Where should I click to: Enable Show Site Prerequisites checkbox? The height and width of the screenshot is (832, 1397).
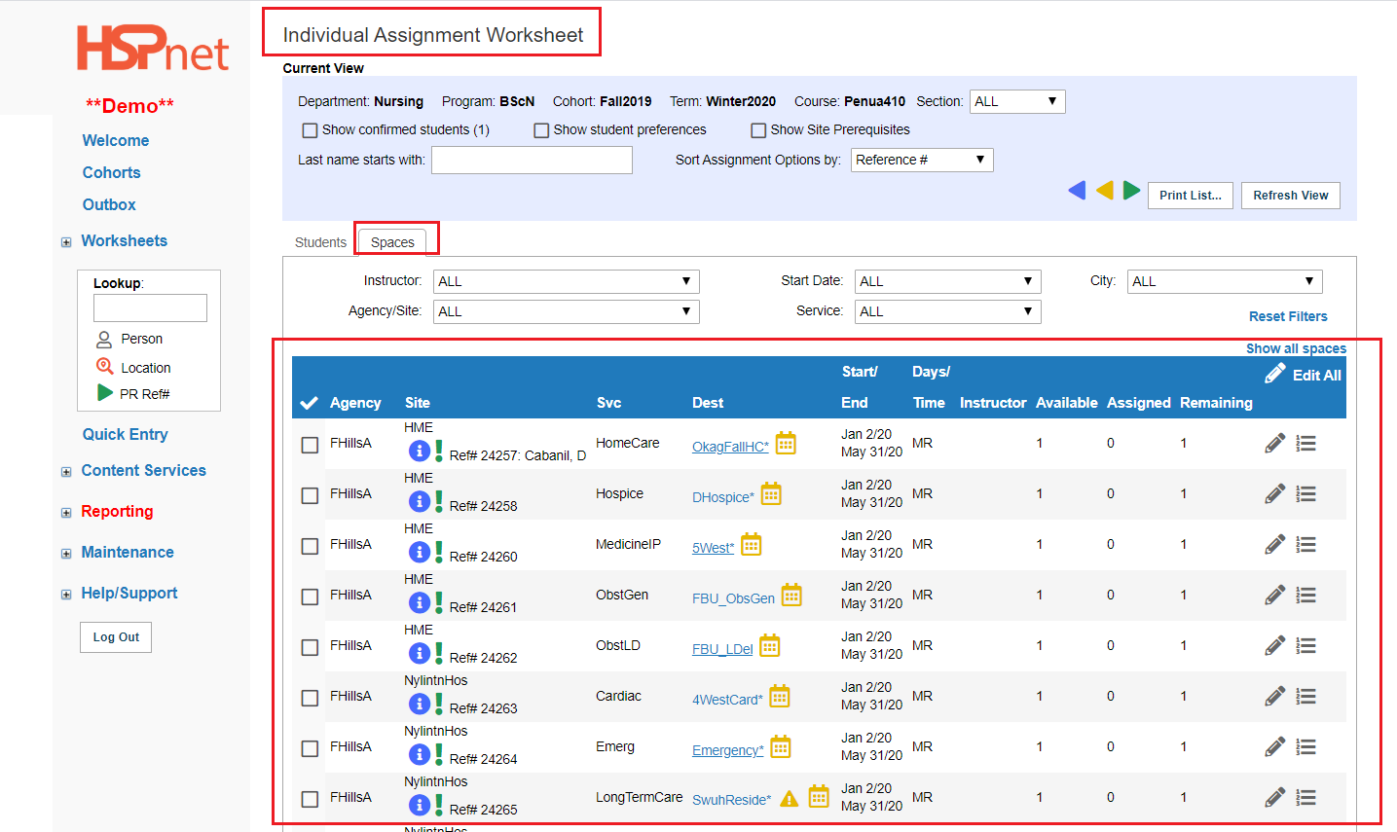(758, 130)
